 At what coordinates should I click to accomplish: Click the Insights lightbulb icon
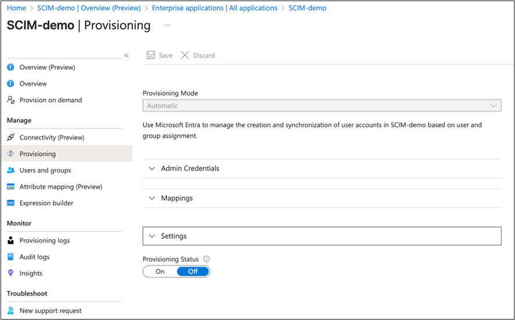pos(10,273)
